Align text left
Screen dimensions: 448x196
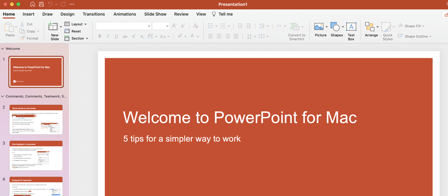pos(210,36)
